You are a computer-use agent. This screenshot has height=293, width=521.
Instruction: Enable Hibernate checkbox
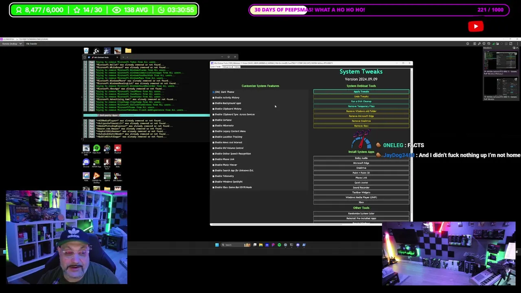(213, 126)
